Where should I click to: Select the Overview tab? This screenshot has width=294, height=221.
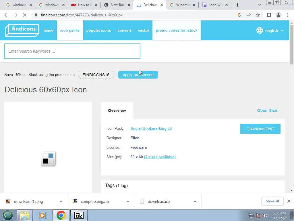coord(117,110)
